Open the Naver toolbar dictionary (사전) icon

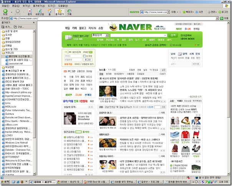pos(197,12)
